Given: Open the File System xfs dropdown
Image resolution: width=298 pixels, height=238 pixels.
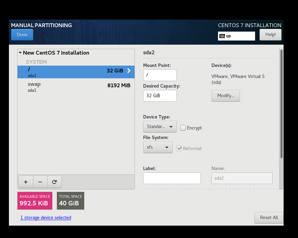Looking at the screenshot, I should coord(158,147).
